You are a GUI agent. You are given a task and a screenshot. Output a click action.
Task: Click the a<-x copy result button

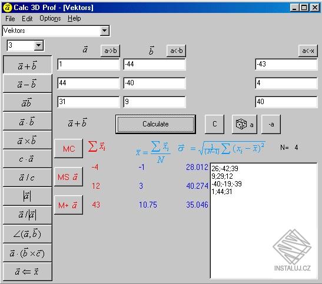pyautogui.click(x=308, y=51)
